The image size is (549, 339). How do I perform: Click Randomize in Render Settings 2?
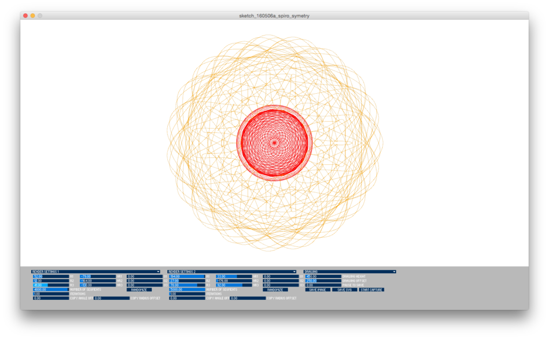[x=275, y=290]
